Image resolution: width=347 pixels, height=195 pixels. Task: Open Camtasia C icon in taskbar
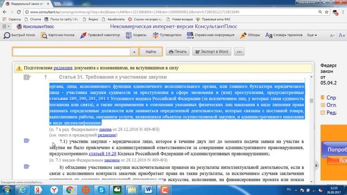(164, 190)
